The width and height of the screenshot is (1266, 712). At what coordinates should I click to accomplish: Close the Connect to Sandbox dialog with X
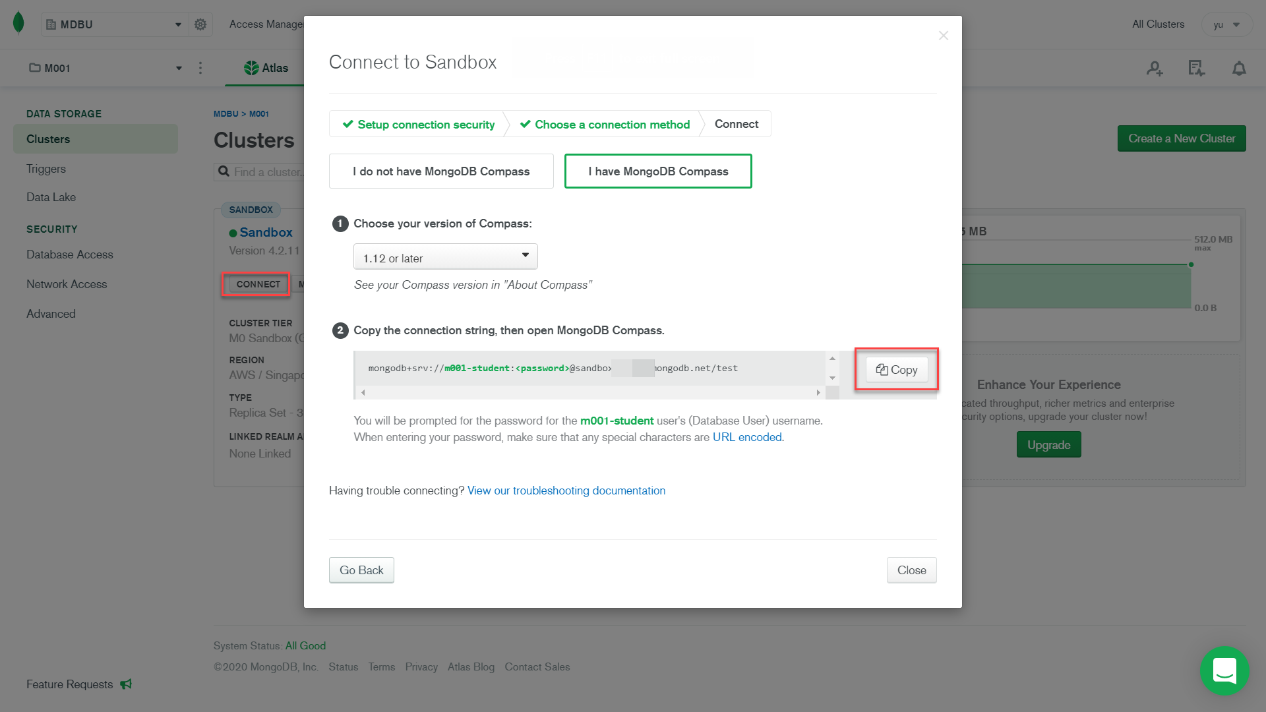[944, 36]
